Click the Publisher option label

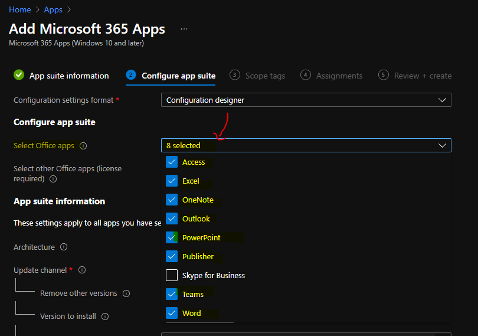point(198,257)
